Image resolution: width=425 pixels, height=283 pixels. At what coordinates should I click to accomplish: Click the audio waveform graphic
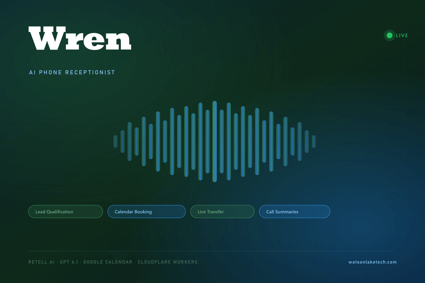tap(215, 141)
